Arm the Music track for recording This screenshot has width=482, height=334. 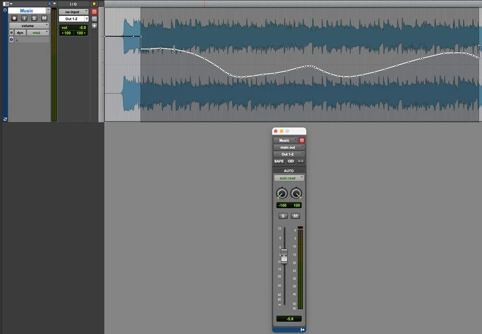click(x=14, y=18)
